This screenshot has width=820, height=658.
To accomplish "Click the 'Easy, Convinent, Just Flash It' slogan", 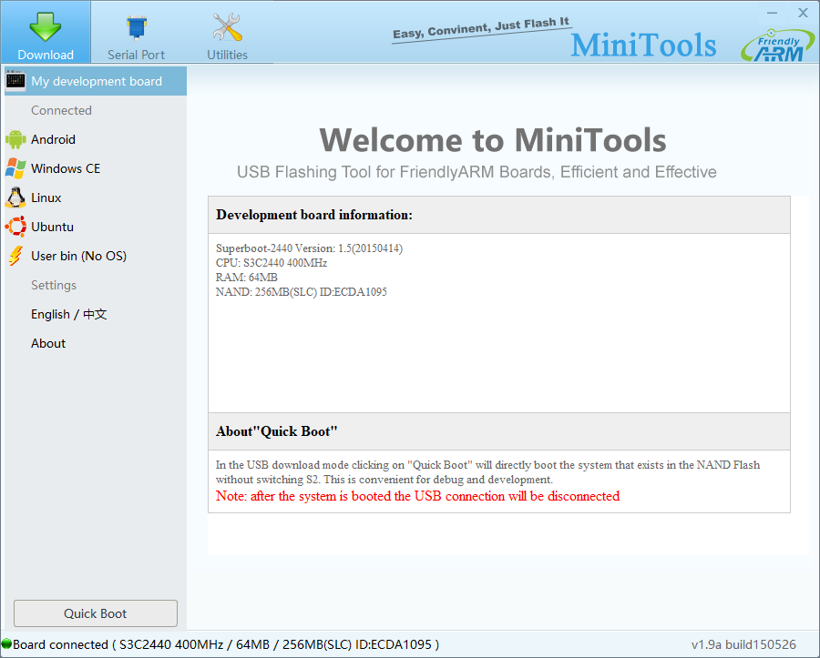I will (481, 28).
